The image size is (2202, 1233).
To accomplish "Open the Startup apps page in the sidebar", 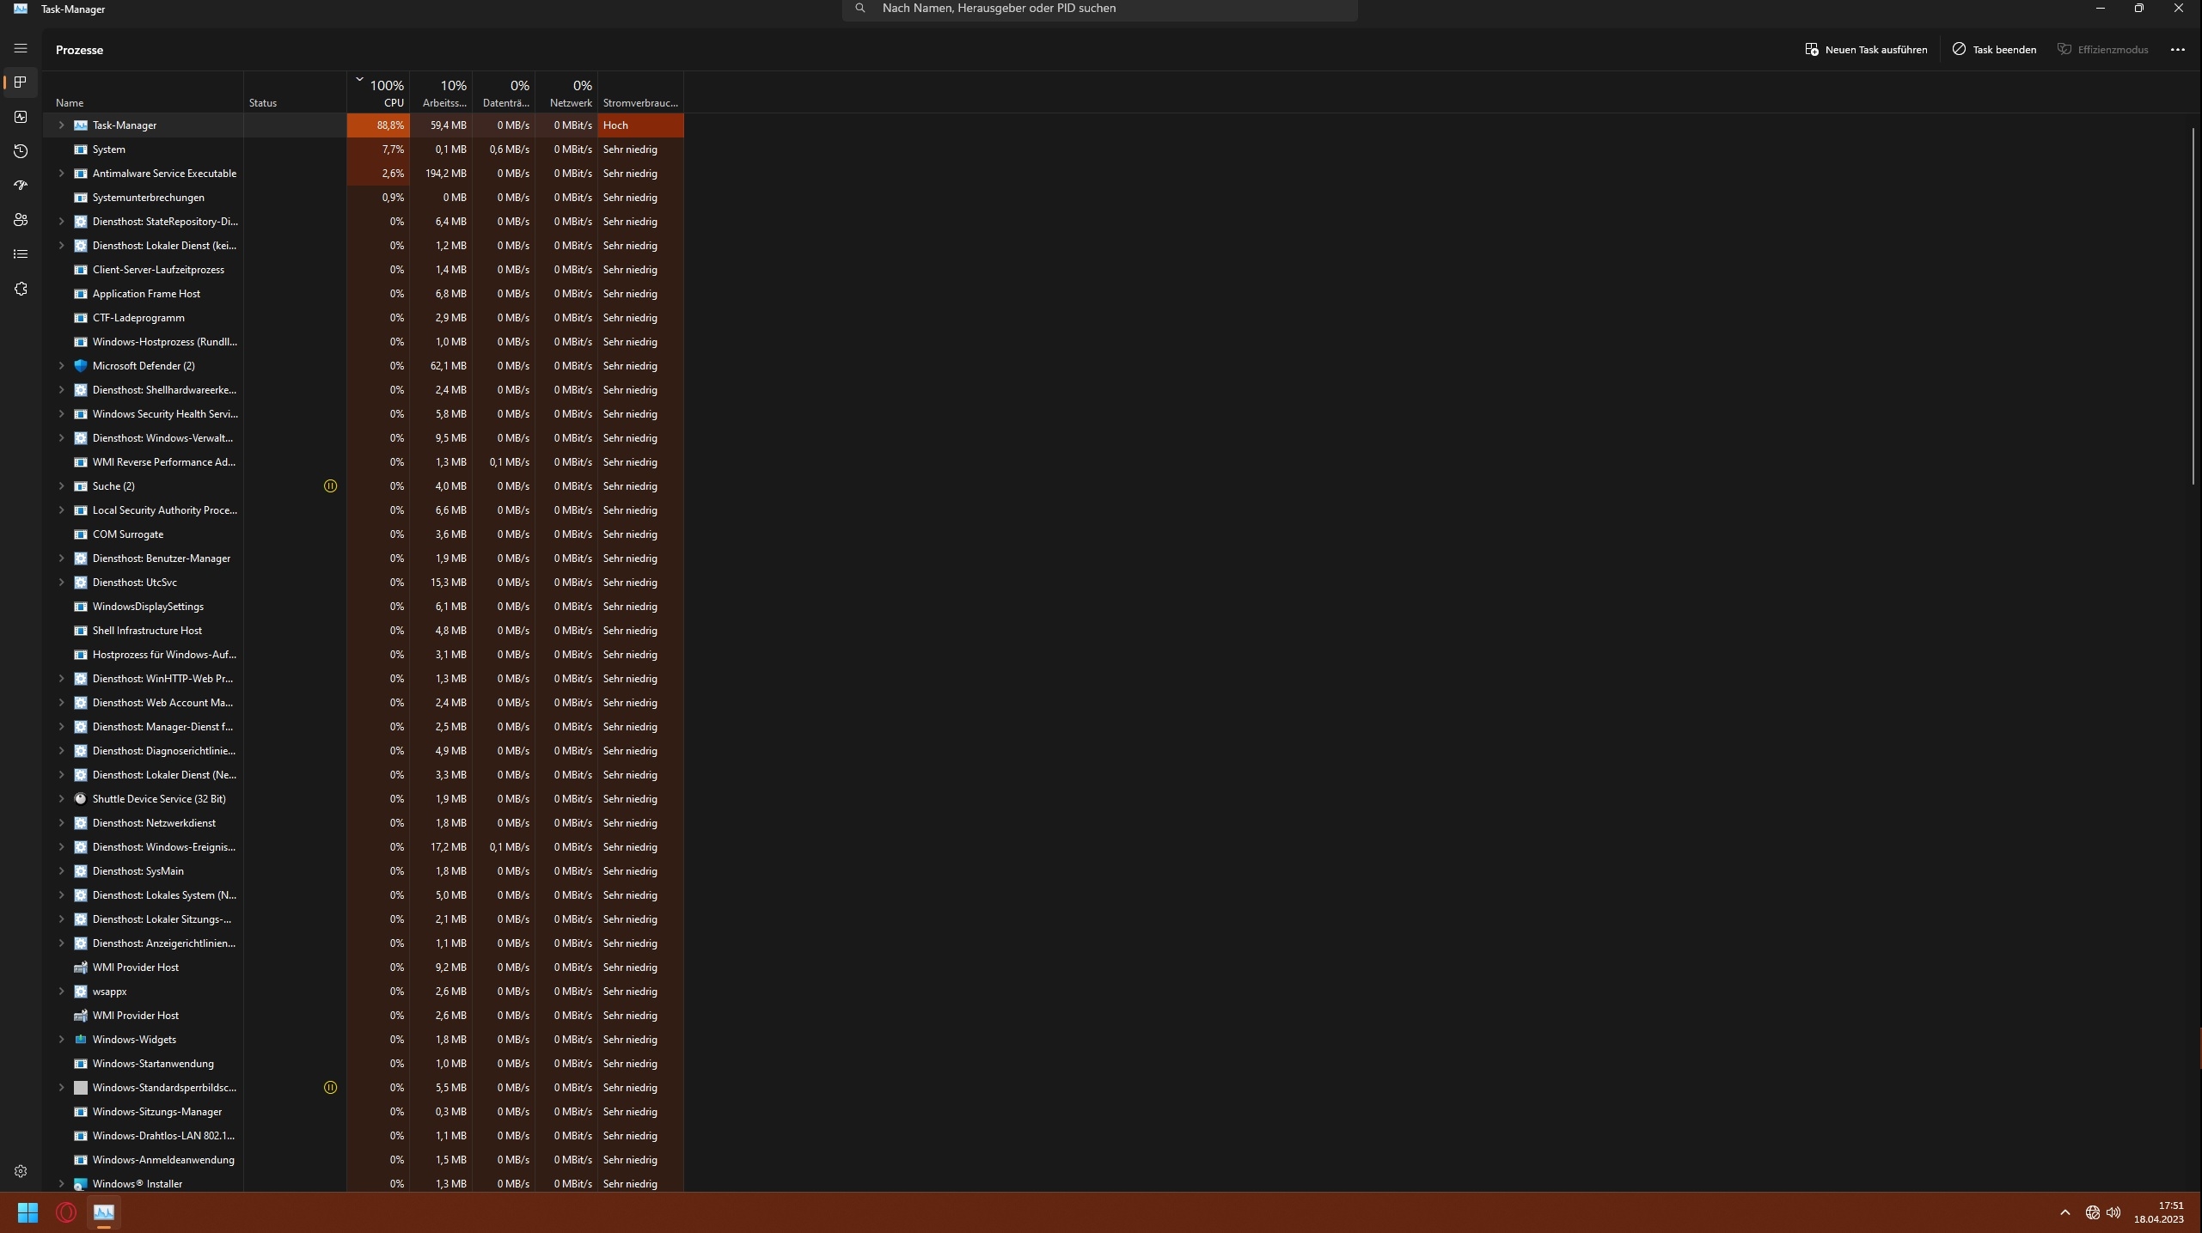I will click(21, 186).
